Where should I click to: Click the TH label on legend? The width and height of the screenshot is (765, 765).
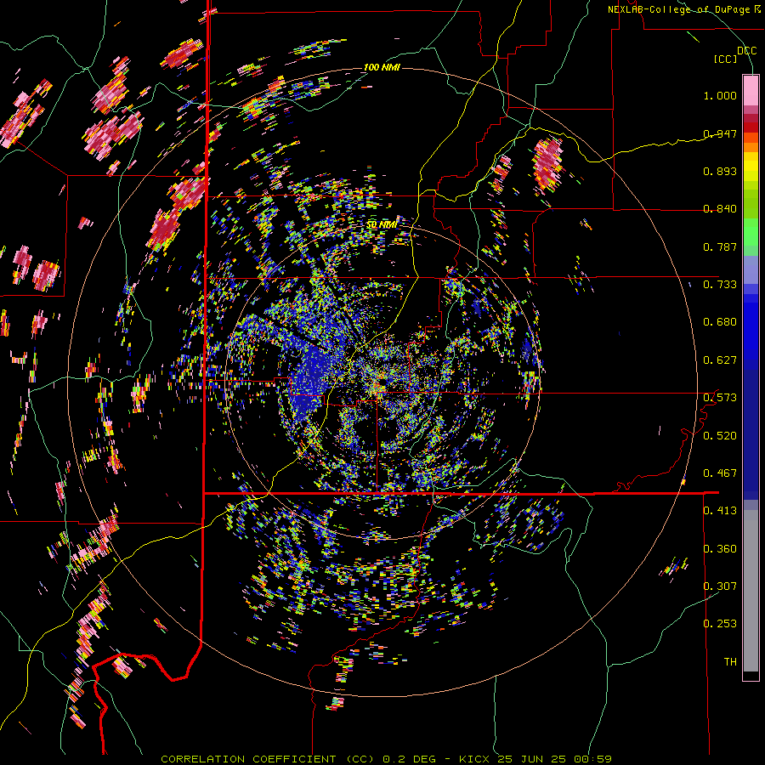(x=730, y=661)
